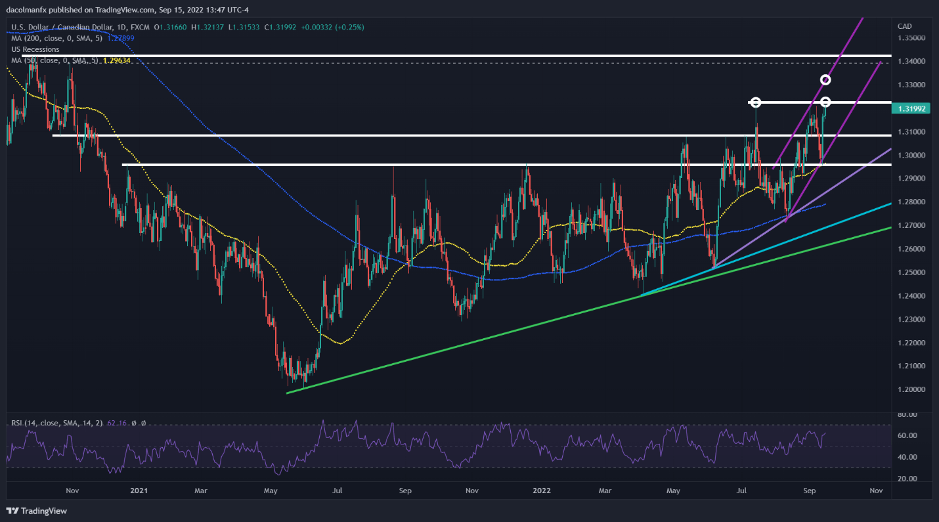Image resolution: width=939 pixels, height=522 pixels.
Task: Click the 1.31000 price axis label
Action: coord(912,132)
